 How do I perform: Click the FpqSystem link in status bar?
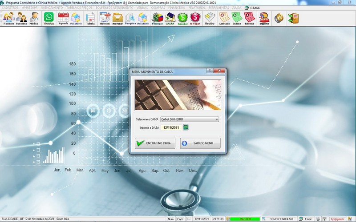click(337, 219)
